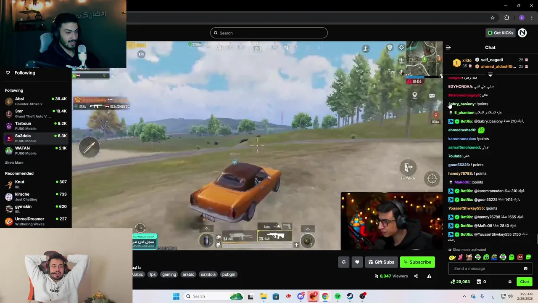This screenshot has height=303, width=538.
Task: Open the recommended gymskin channel
Action: (x=36, y=209)
